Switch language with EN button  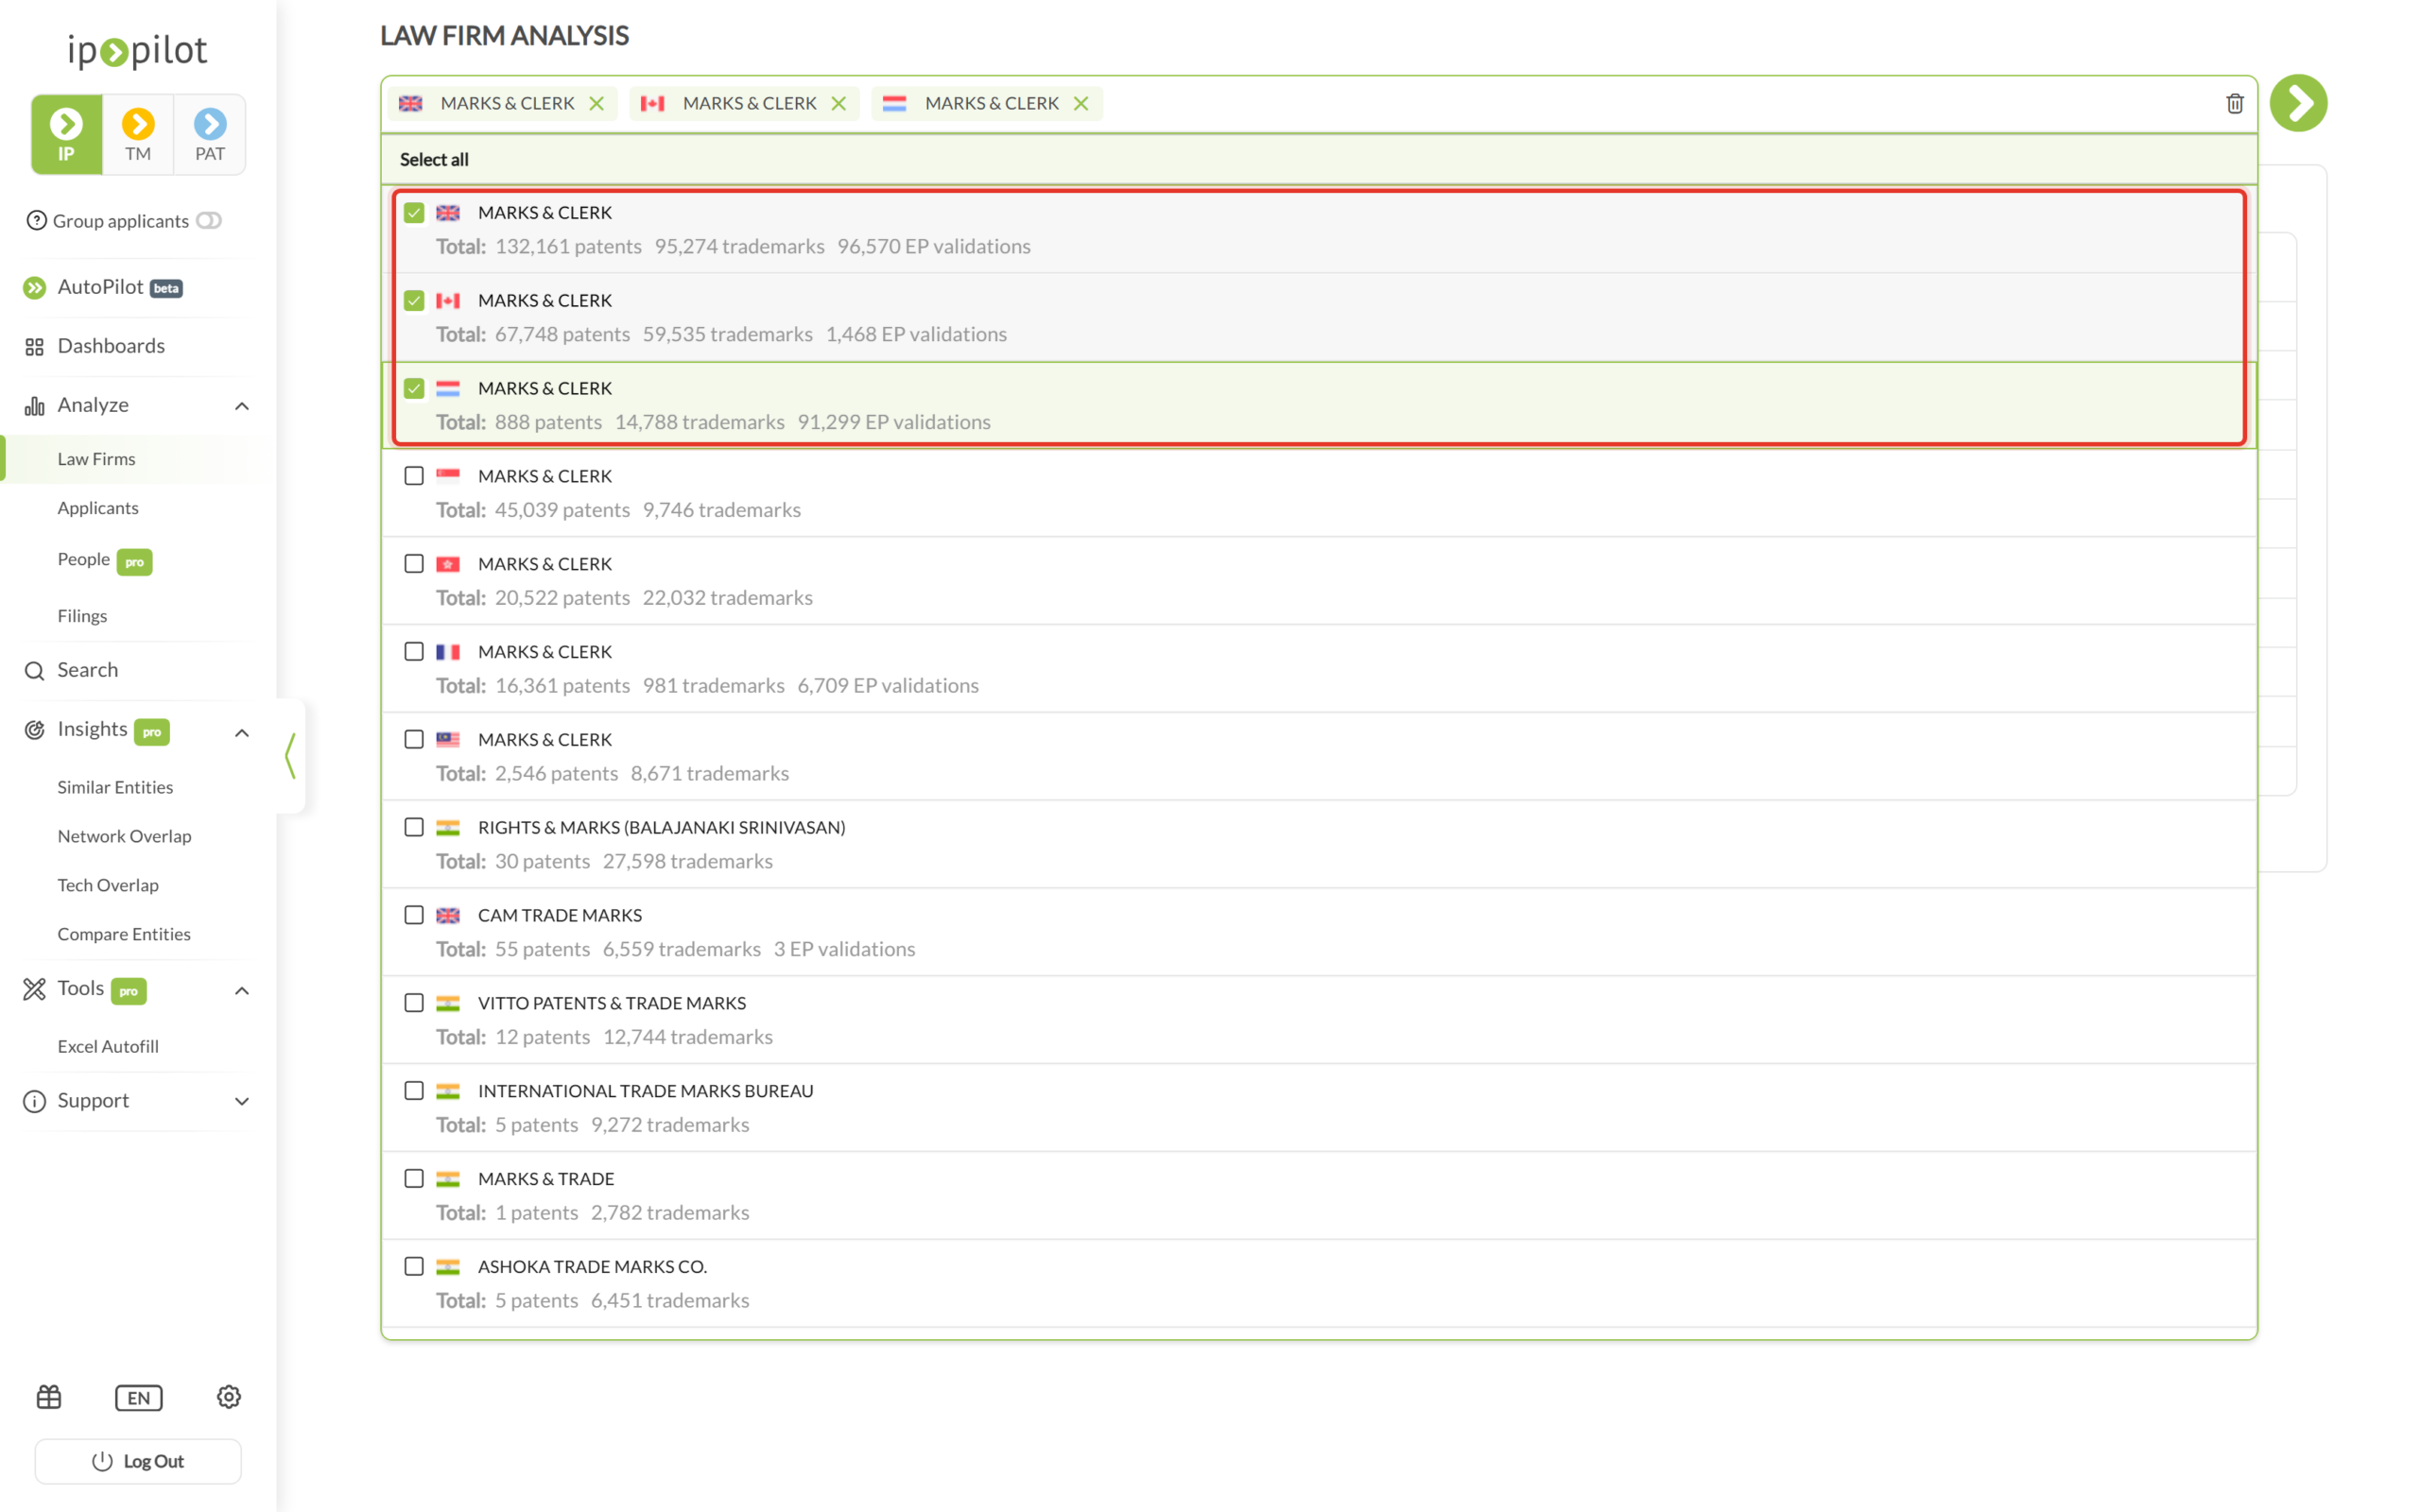pyautogui.click(x=139, y=1397)
